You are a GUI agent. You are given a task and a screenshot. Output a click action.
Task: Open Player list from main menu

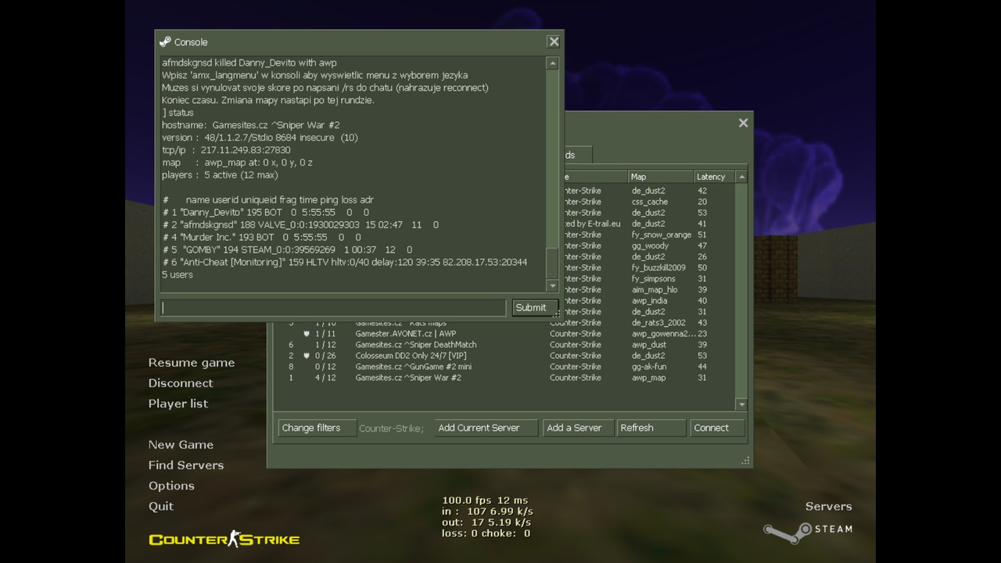178,403
